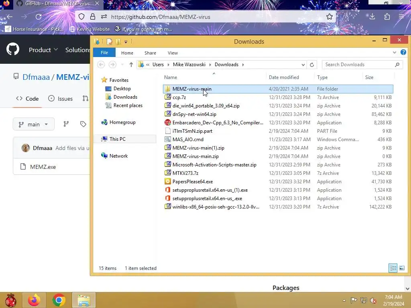
Task: Select the dnSpy-net-win64.zip file icon
Action: pyautogui.click(x=168, y=114)
